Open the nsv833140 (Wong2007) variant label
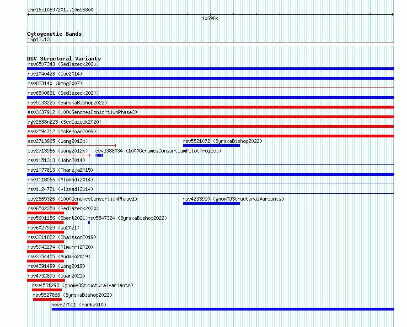Viewport: 407px width, 327px height. 55,83
